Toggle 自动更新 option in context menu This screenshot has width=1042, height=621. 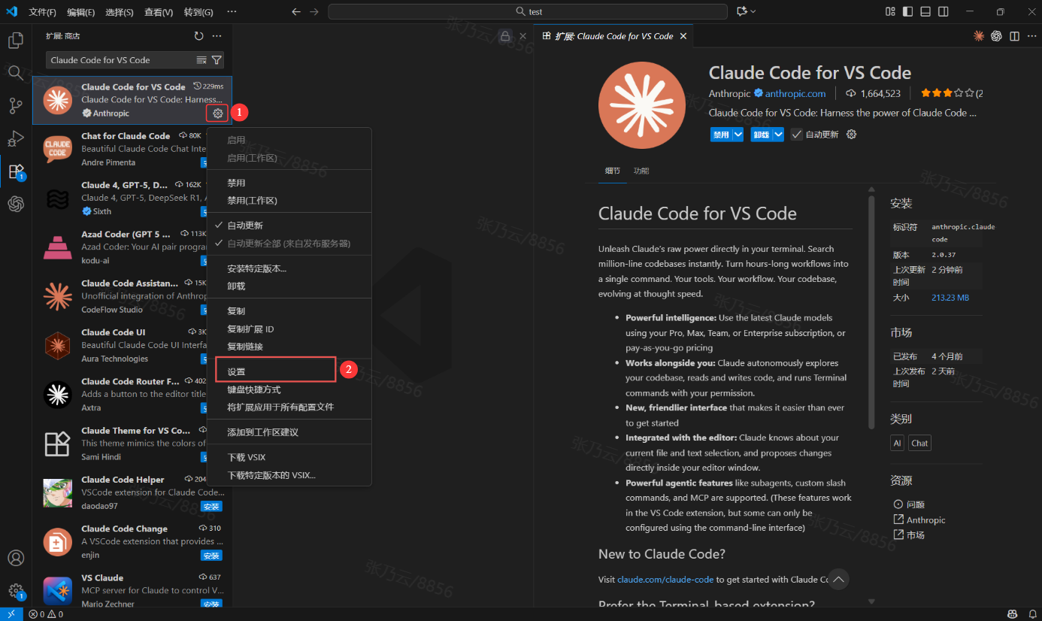(x=245, y=226)
